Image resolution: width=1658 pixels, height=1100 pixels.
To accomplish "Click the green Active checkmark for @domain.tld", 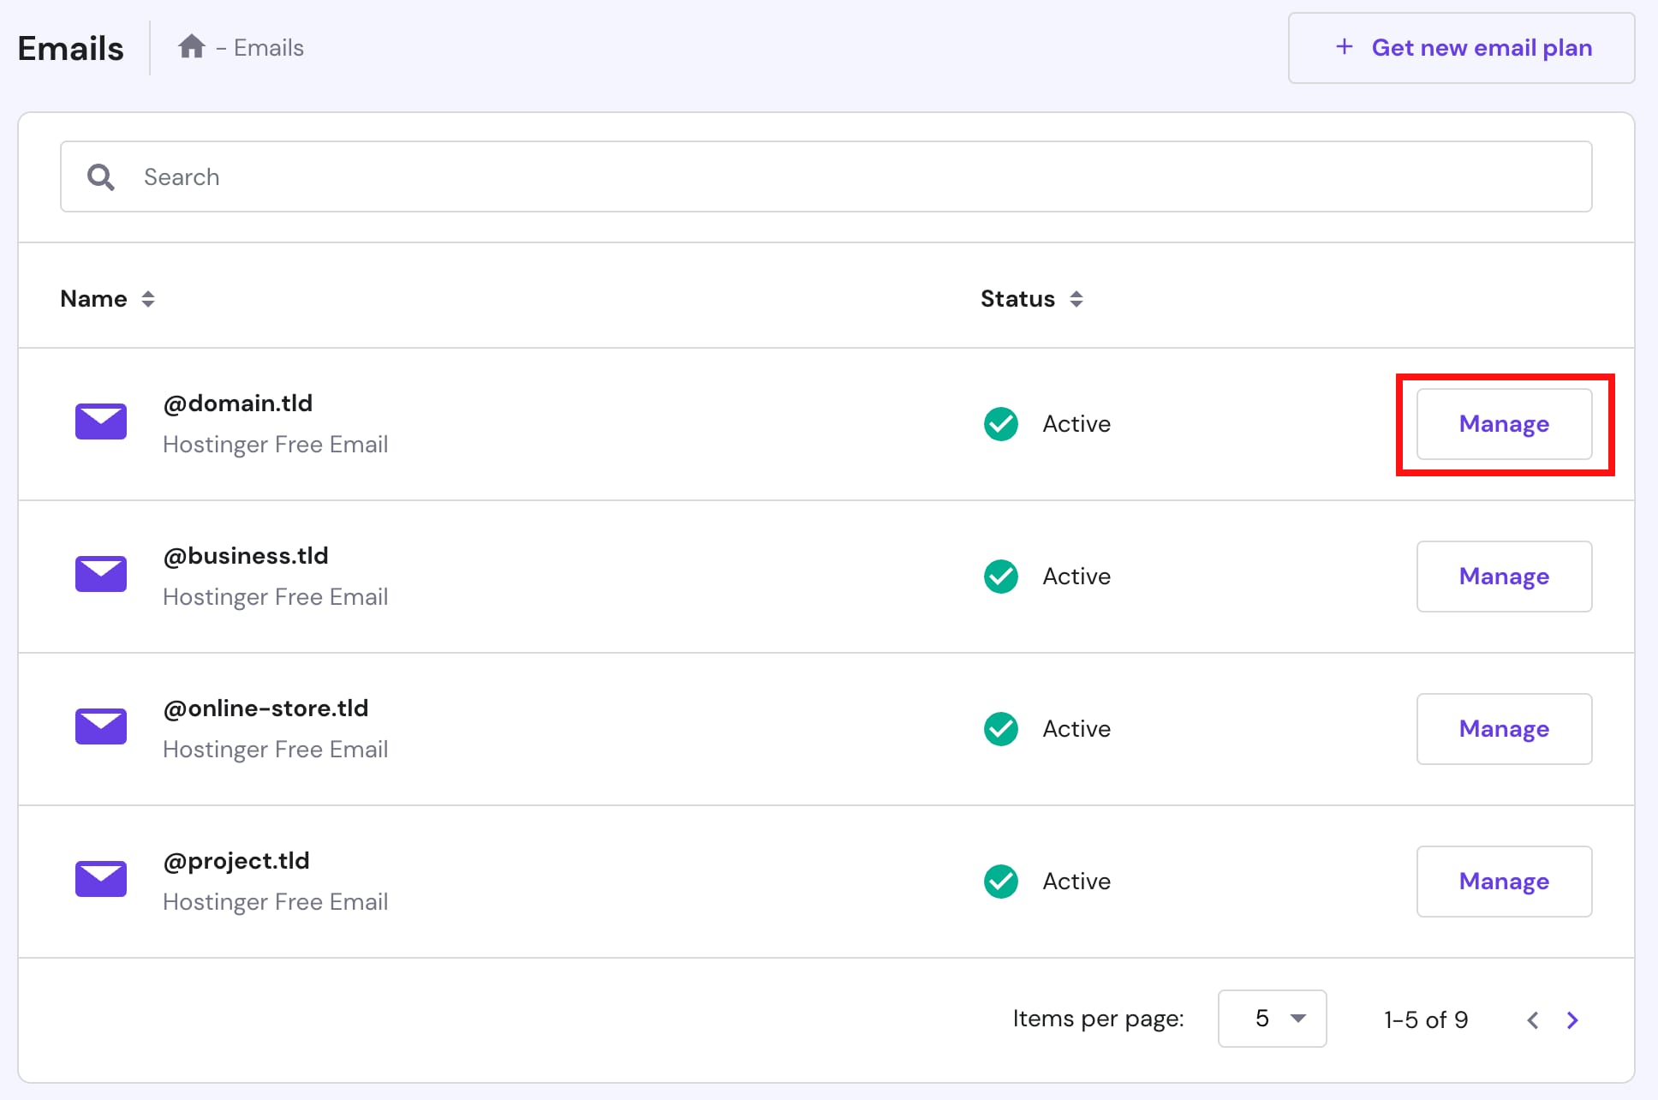I will pyautogui.click(x=1000, y=424).
